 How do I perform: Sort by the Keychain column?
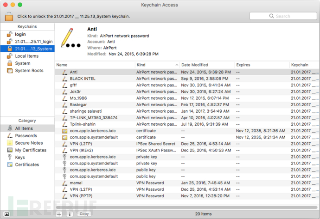point(304,65)
